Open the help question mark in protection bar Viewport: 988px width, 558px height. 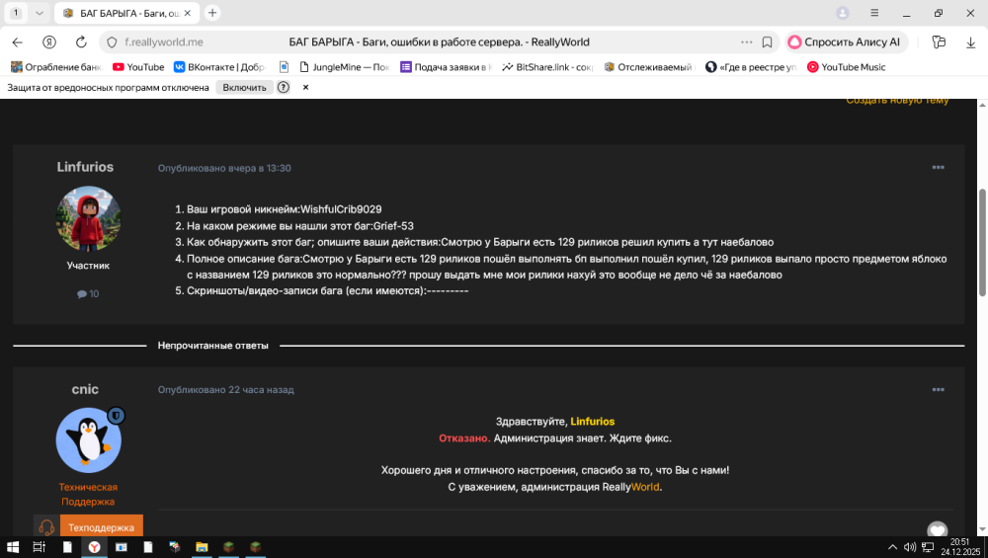[x=284, y=88]
